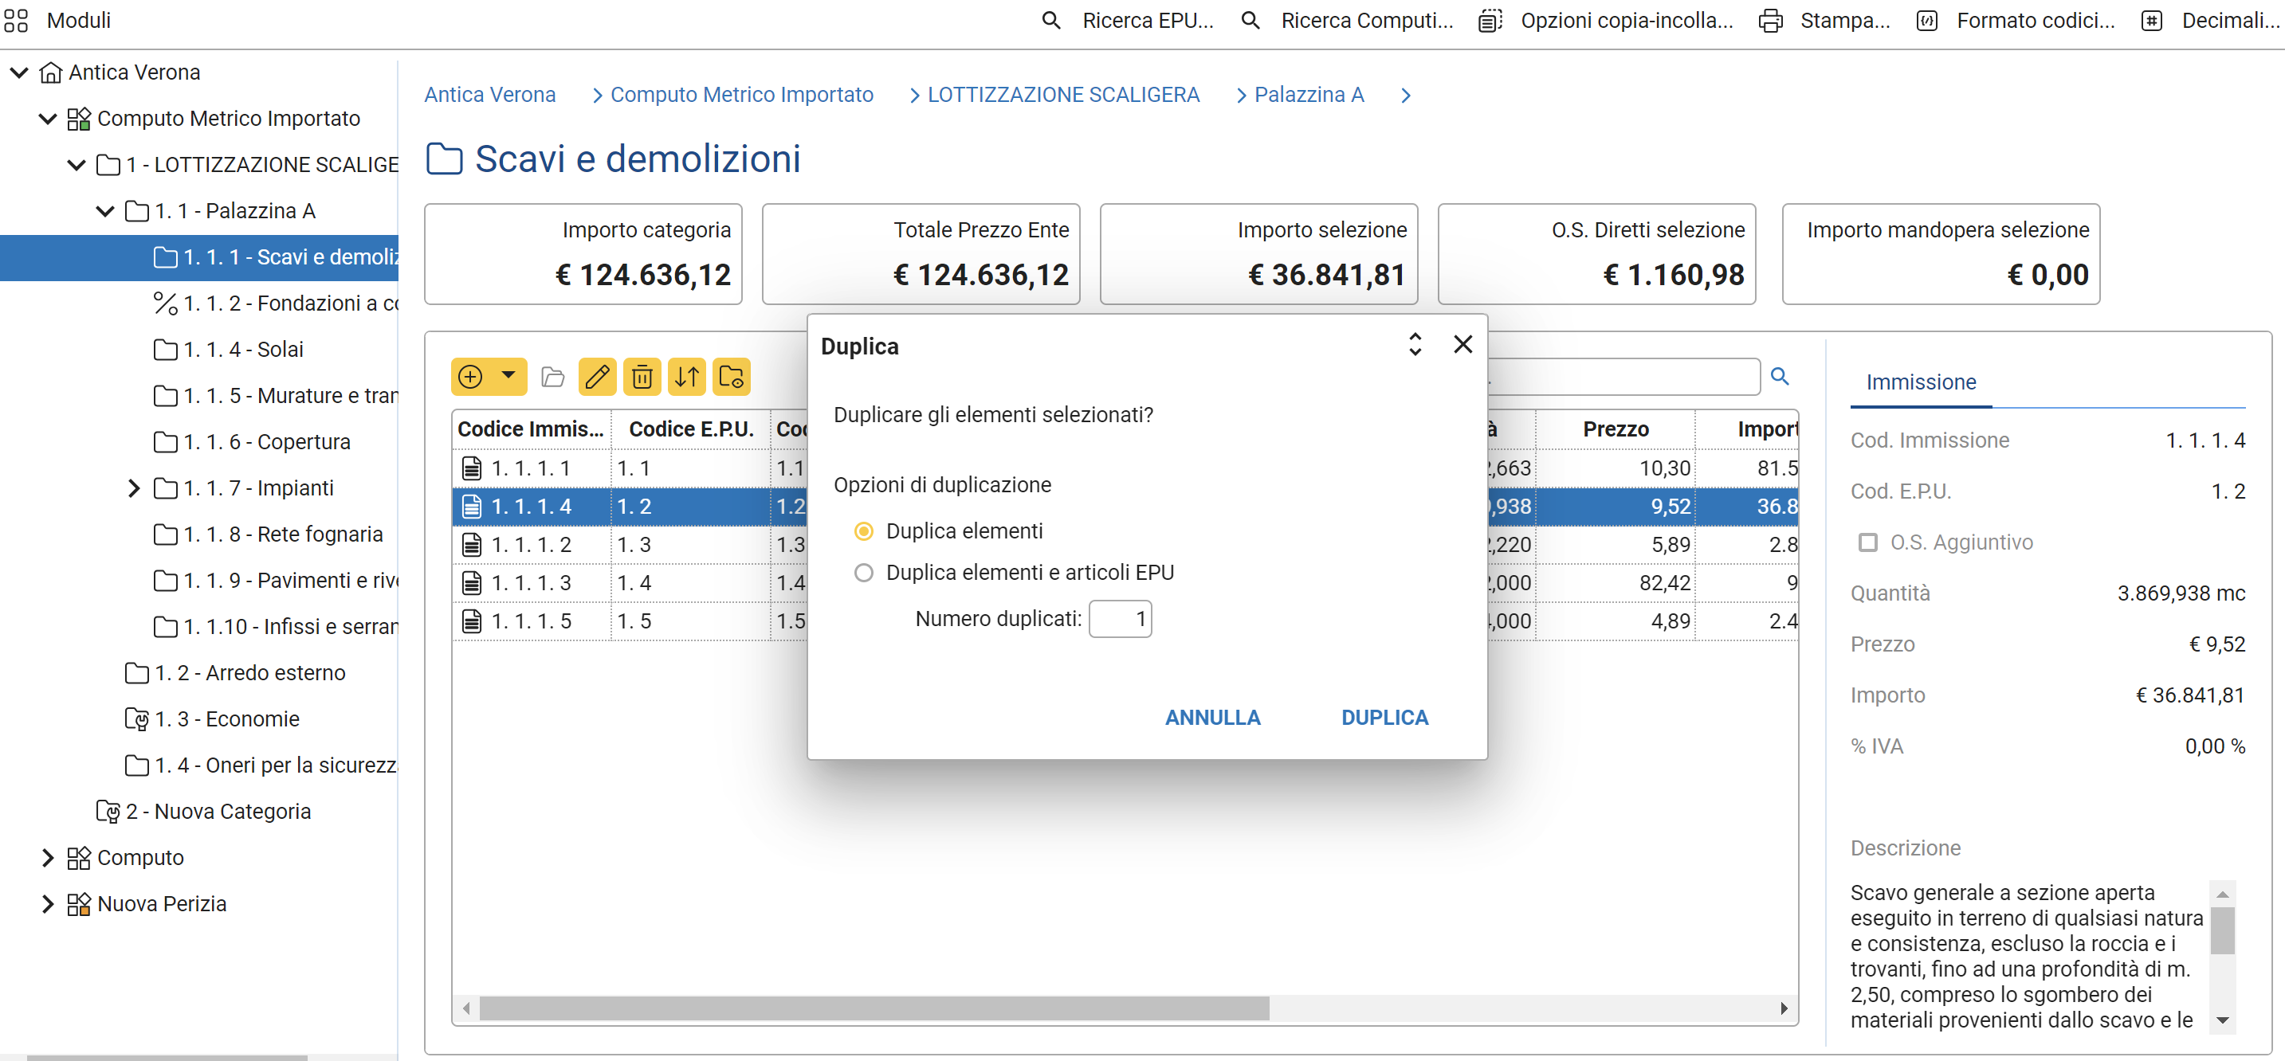This screenshot has width=2285, height=1061.
Task: Expand the 1.1.7 Impianti tree node
Action: pyautogui.click(x=134, y=488)
